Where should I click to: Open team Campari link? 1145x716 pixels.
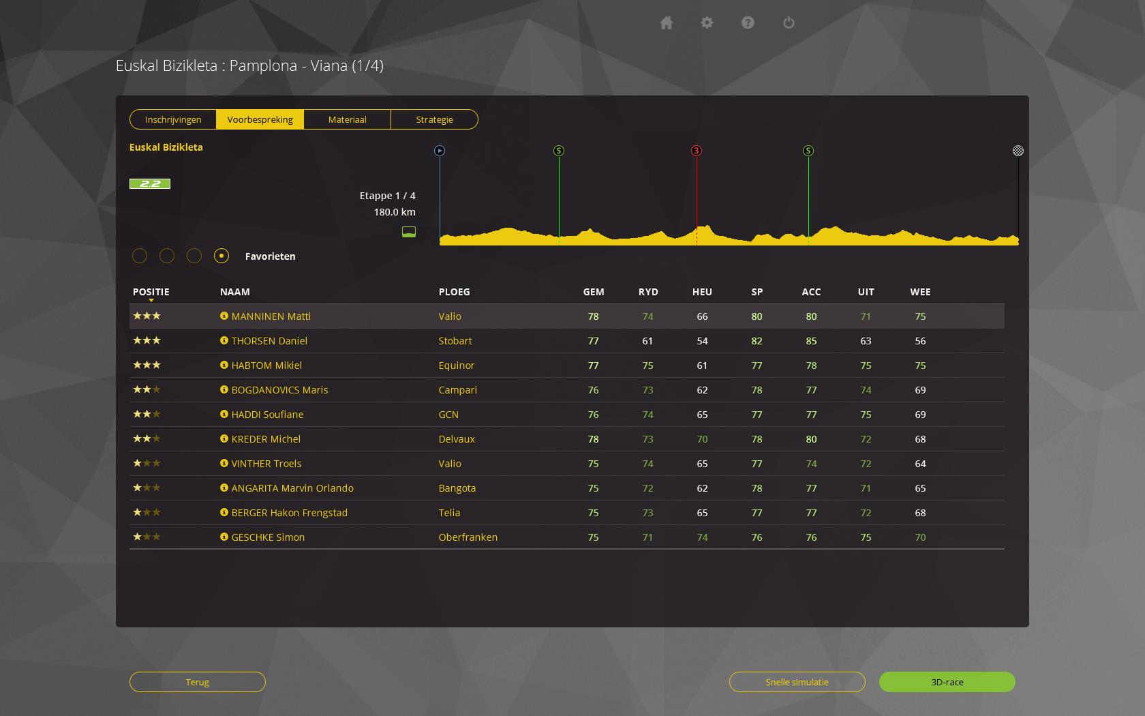pyautogui.click(x=458, y=390)
